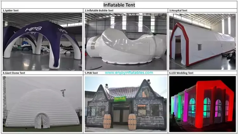The height and width of the screenshot is (134, 238).
Task: Select the Hospital Tent picture
Action: coord(202,42)
